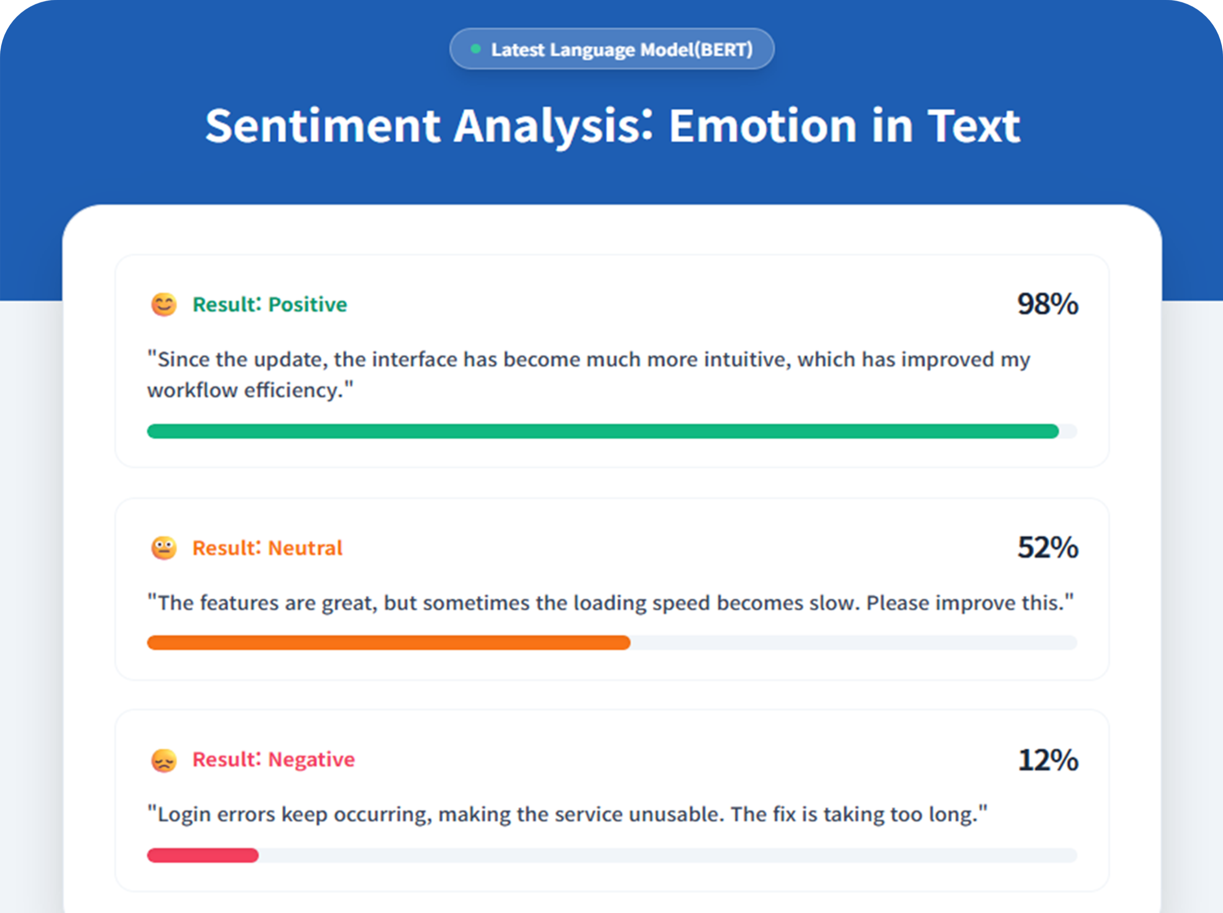Image resolution: width=1223 pixels, height=913 pixels.
Task: Click the sad face emoji icon
Action: click(164, 761)
